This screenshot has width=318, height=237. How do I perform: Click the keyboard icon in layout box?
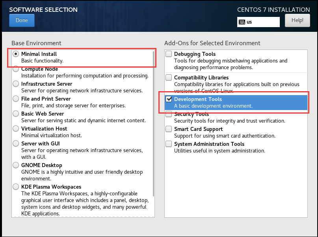click(242, 22)
